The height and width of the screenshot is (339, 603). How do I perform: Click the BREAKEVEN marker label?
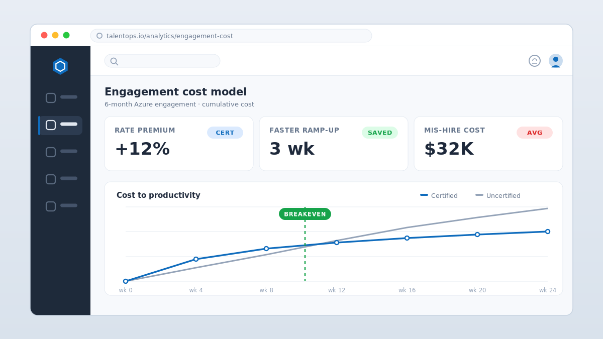[305, 214]
